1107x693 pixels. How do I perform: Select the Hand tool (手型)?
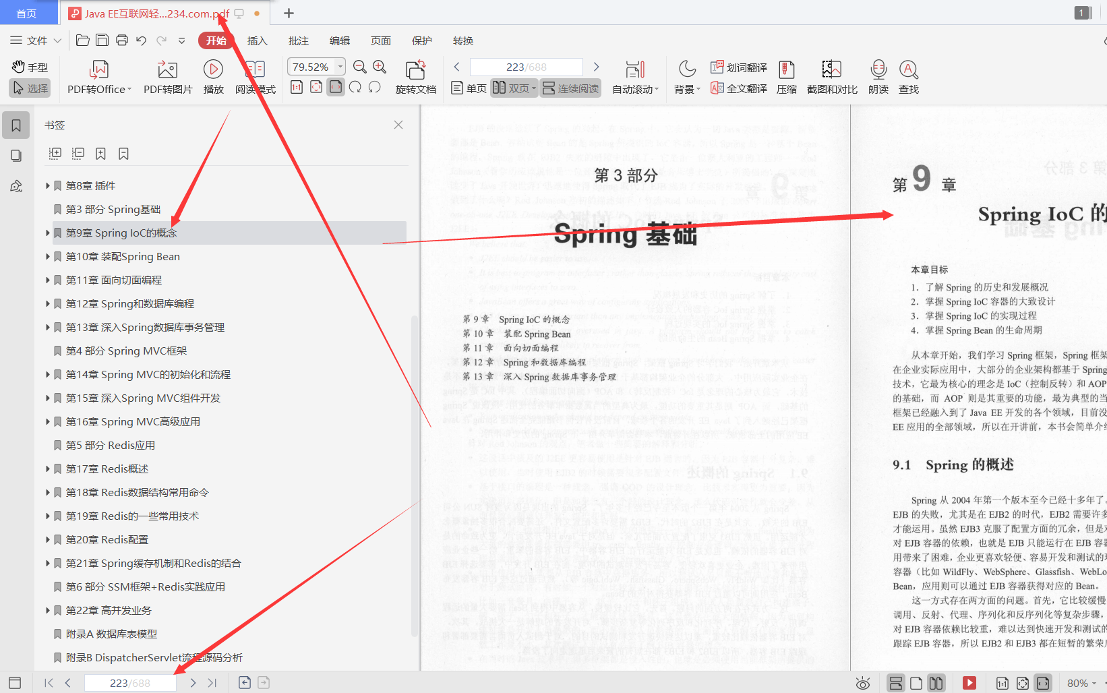[x=30, y=67]
